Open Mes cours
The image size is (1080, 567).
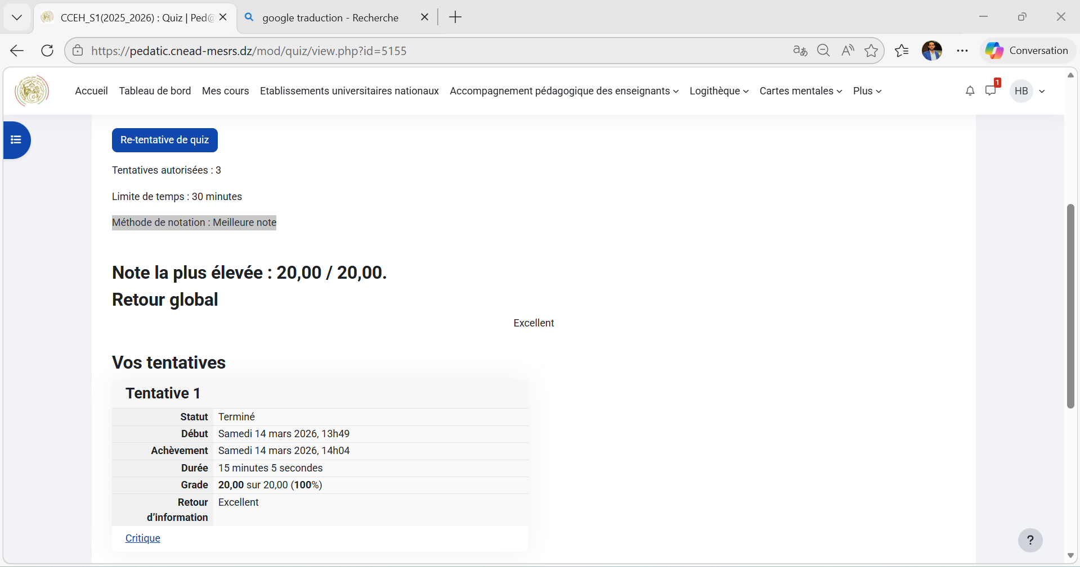(x=225, y=91)
